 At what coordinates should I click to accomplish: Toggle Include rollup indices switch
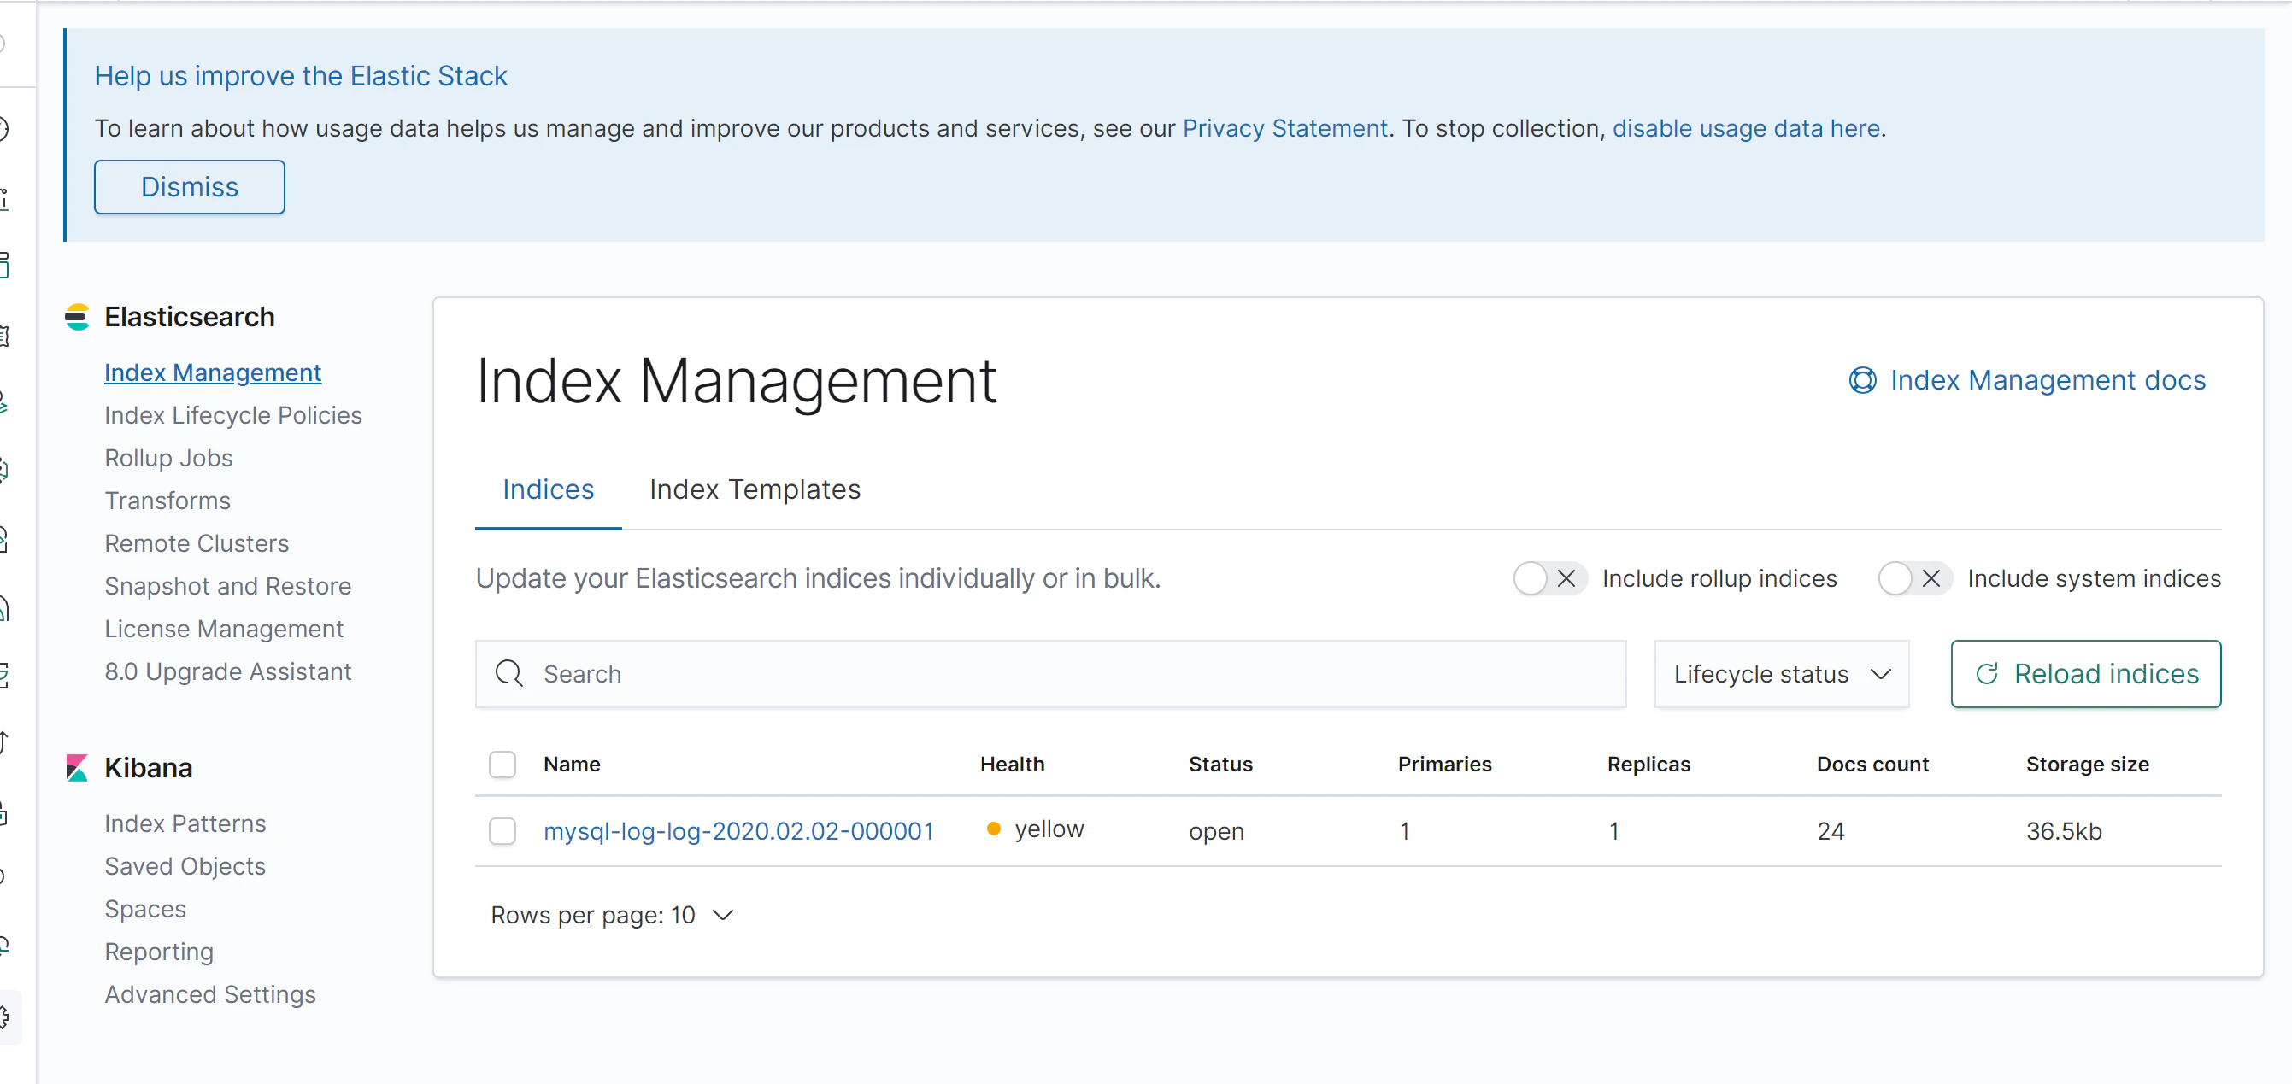pos(1550,579)
